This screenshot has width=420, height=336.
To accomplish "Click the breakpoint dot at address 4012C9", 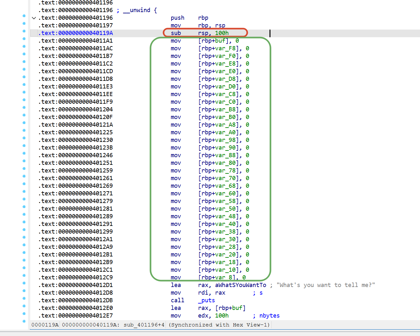I will [x=24, y=275].
